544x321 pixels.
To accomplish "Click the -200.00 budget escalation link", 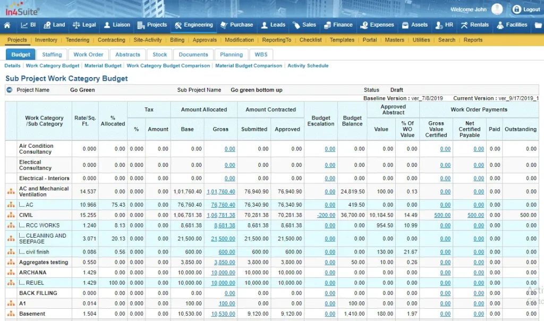I will (326, 215).
